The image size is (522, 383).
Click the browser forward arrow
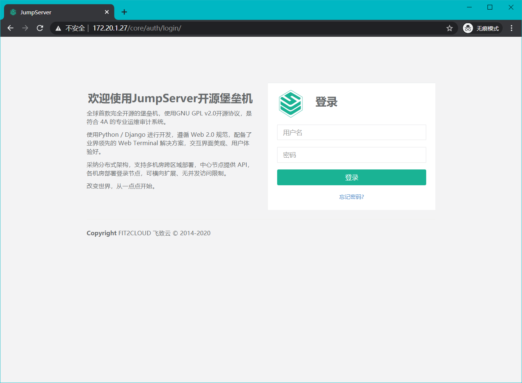[25, 28]
